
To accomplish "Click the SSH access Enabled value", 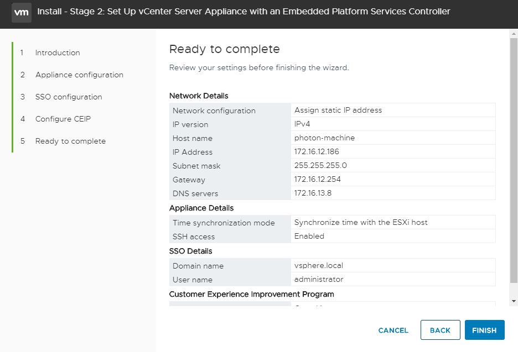I will coord(309,237).
